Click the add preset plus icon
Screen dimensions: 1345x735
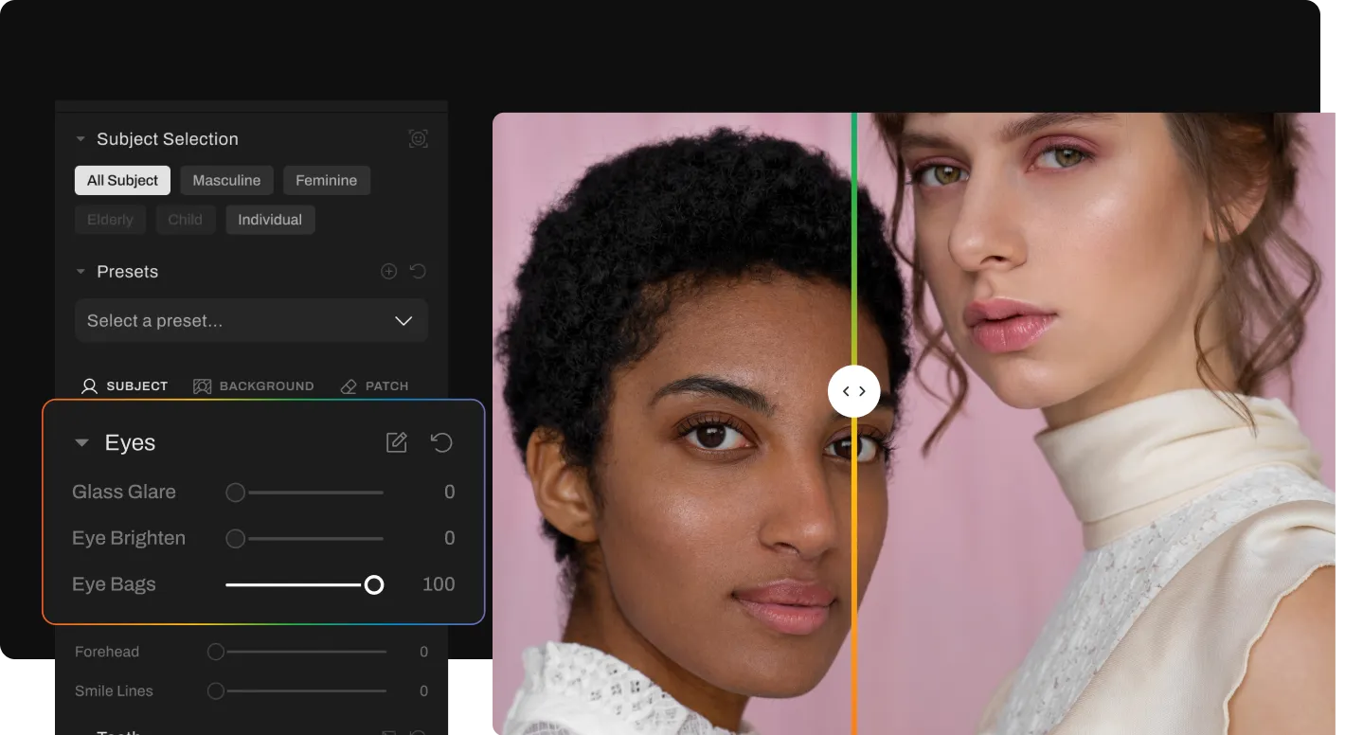[388, 272]
